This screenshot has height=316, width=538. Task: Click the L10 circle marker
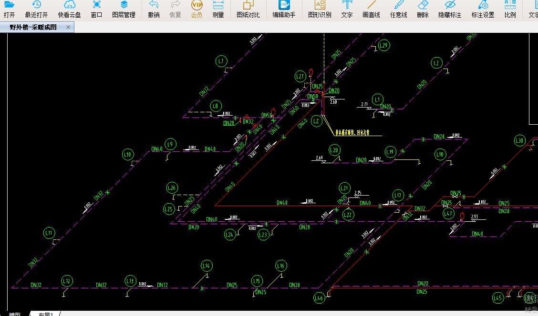[128, 154]
